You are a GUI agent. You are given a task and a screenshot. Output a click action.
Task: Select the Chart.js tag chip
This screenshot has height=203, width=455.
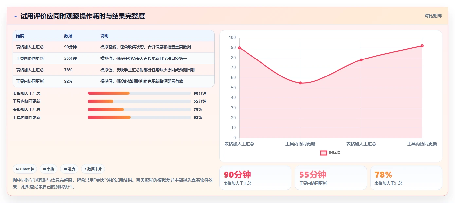point(25,169)
